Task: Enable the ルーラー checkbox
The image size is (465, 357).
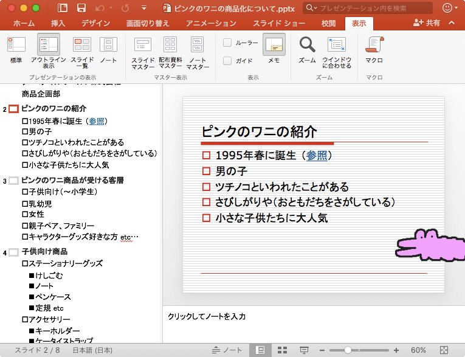Action: (x=227, y=43)
